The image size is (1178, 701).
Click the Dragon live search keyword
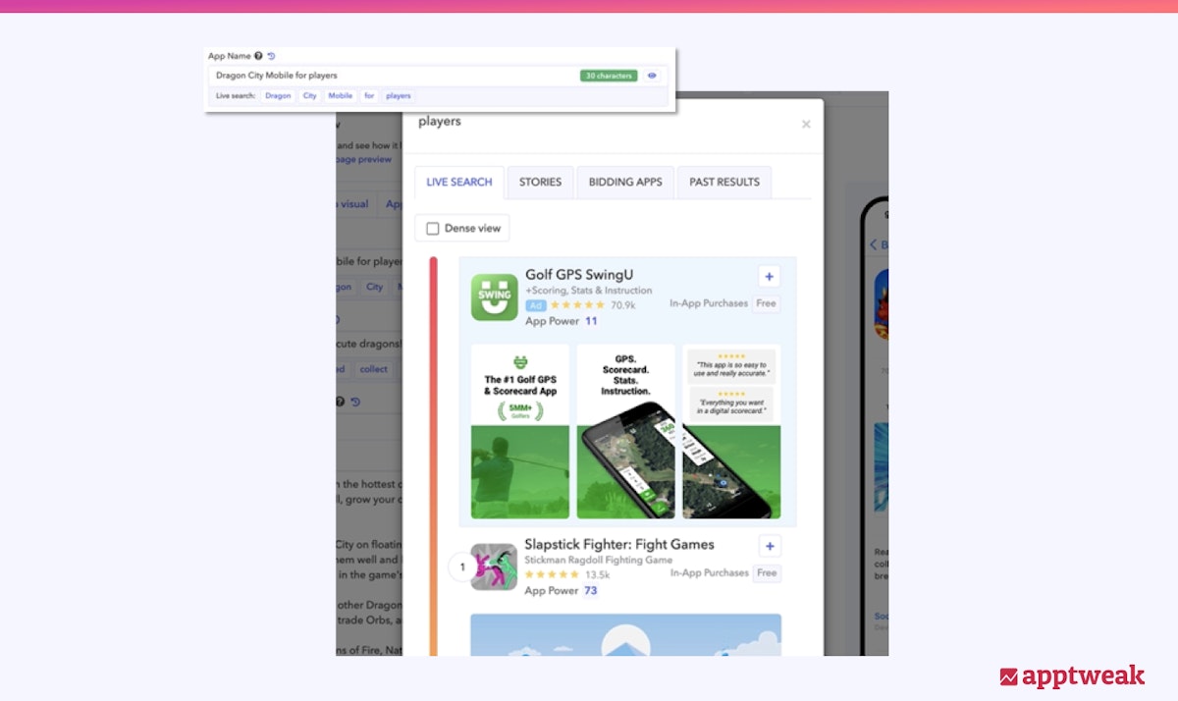(278, 96)
